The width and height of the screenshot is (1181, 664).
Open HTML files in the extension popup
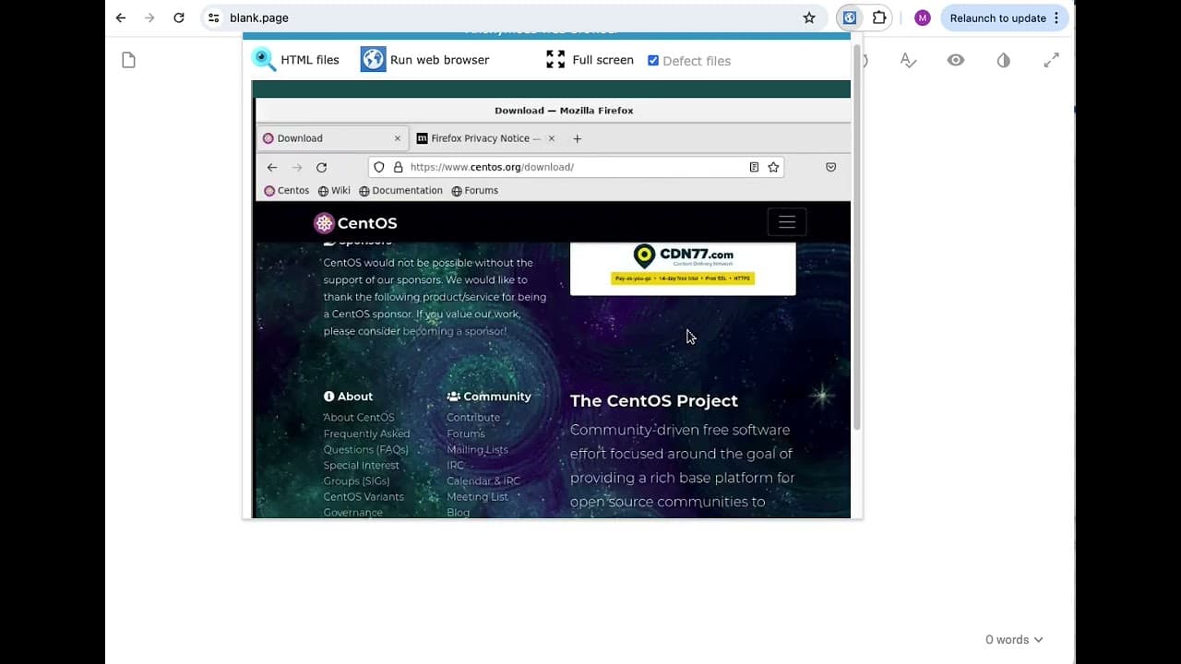point(295,60)
